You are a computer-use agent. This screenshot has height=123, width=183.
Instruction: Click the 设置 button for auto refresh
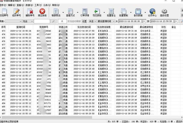(x=84, y=21)
